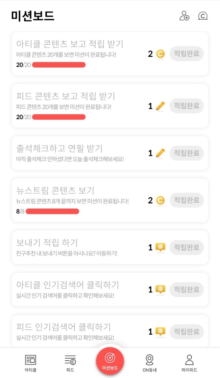Click the 20/20 progress bar for 아티클 콘텐츠

(59, 65)
